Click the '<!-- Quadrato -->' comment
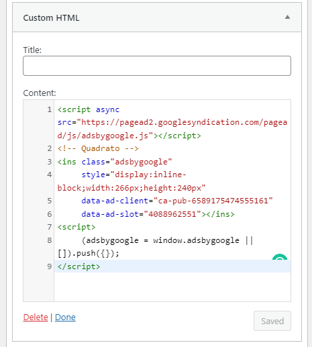This screenshot has width=312, height=347. [x=98, y=148]
